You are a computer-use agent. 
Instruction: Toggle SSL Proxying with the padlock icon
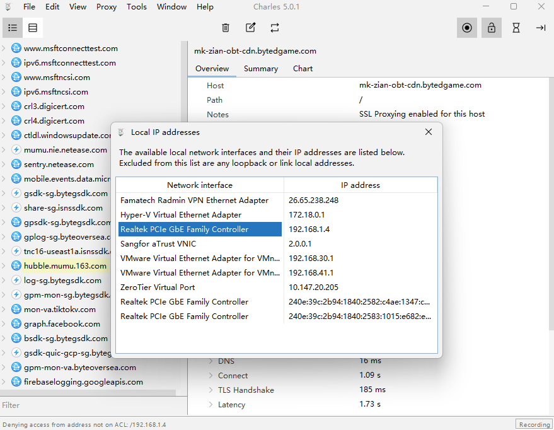tap(491, 28)
